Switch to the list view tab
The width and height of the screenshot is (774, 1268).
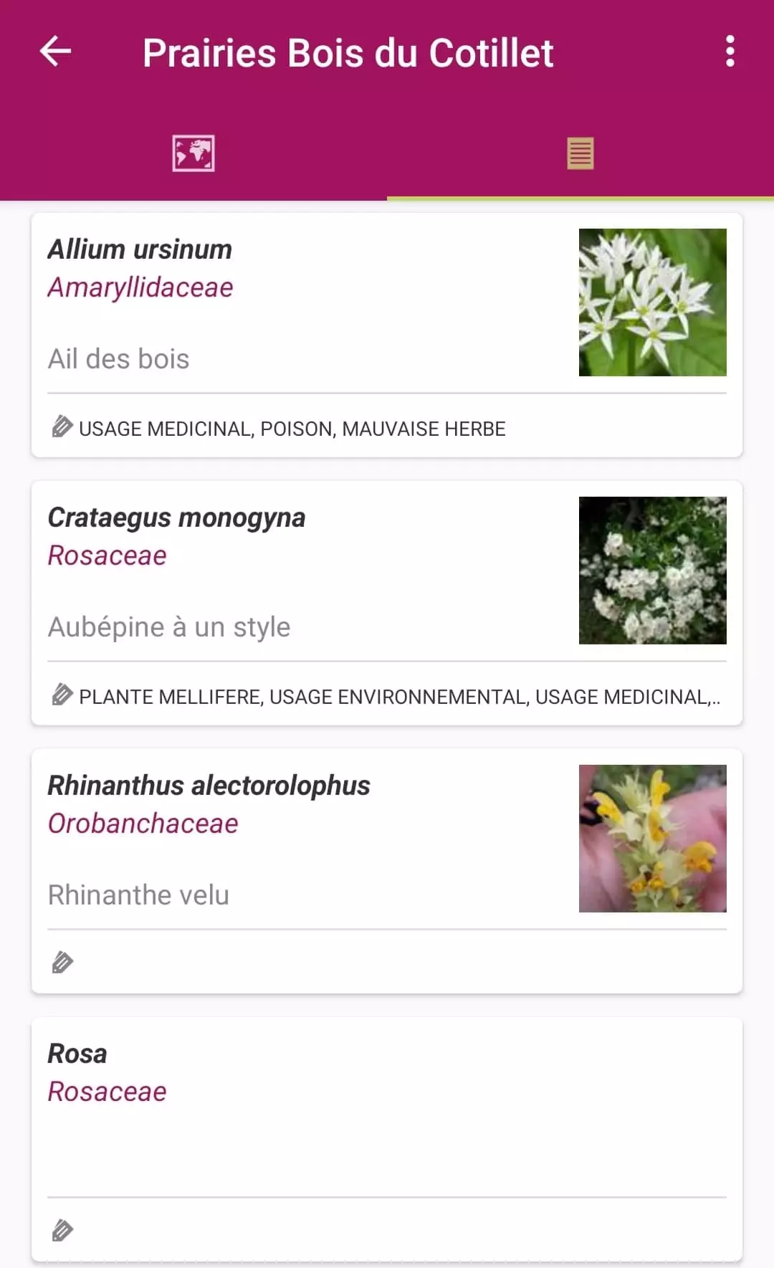point(580,153)
